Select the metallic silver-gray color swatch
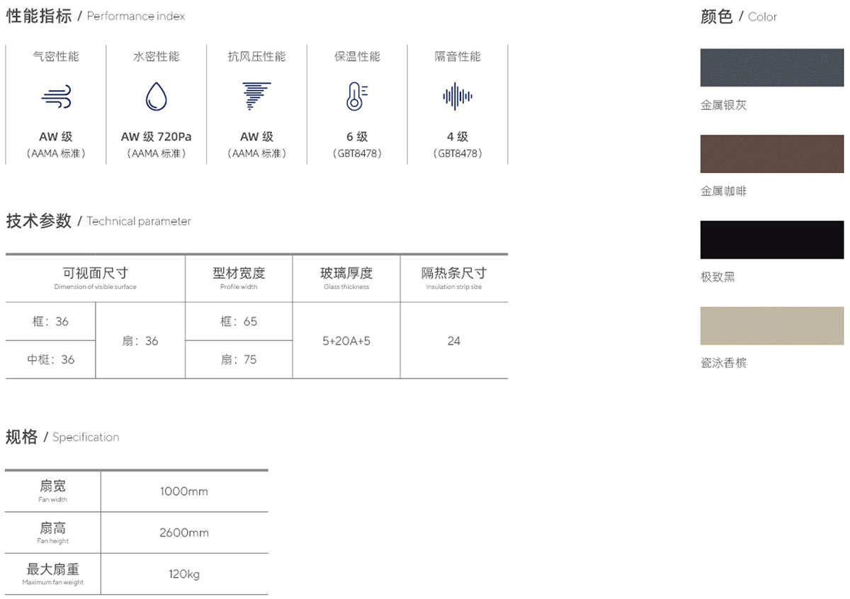This screenshot has height=599, width=850. (x=771, y=67)
